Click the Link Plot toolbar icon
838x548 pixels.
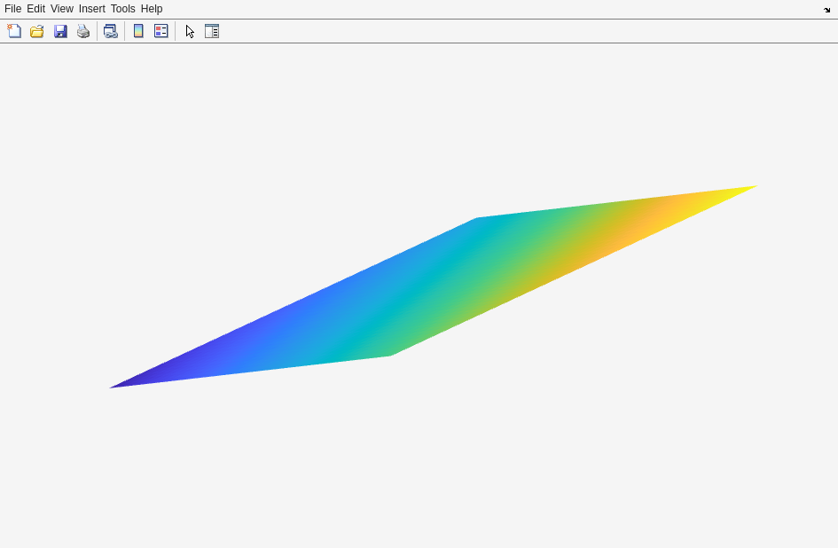pos(110,31)
